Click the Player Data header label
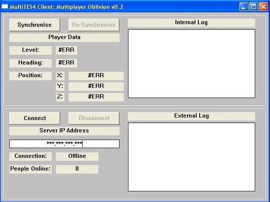The width and height of the screenshot is (270, 202). click(x=64, y=37)
